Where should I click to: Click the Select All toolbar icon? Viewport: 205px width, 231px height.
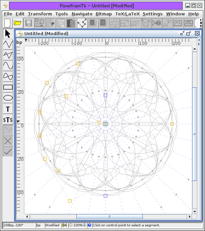pos(39,23)
